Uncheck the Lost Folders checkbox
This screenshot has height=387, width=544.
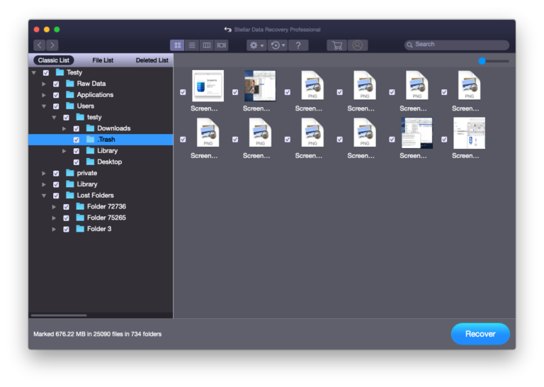pyautogui.click(x=56, y=196)
